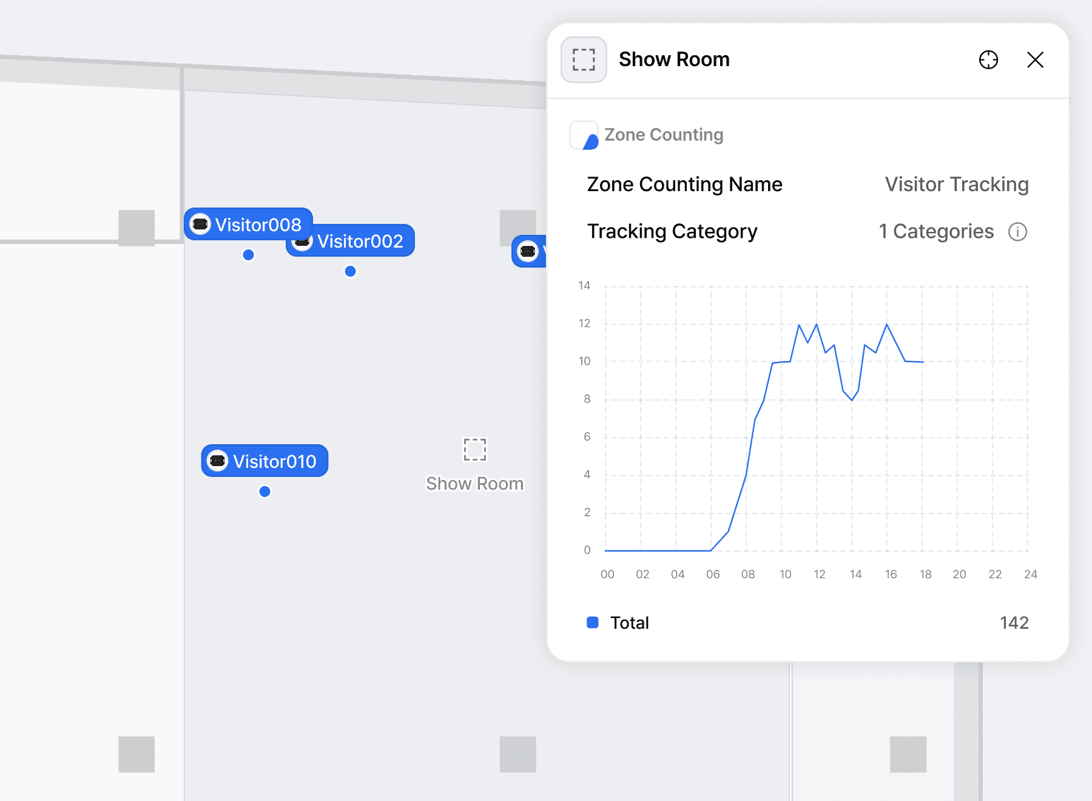This screenshot has width=1092, height=801.
Task: Click the crosshair locate icon in panel header
Action: click(x=988, y=59)
